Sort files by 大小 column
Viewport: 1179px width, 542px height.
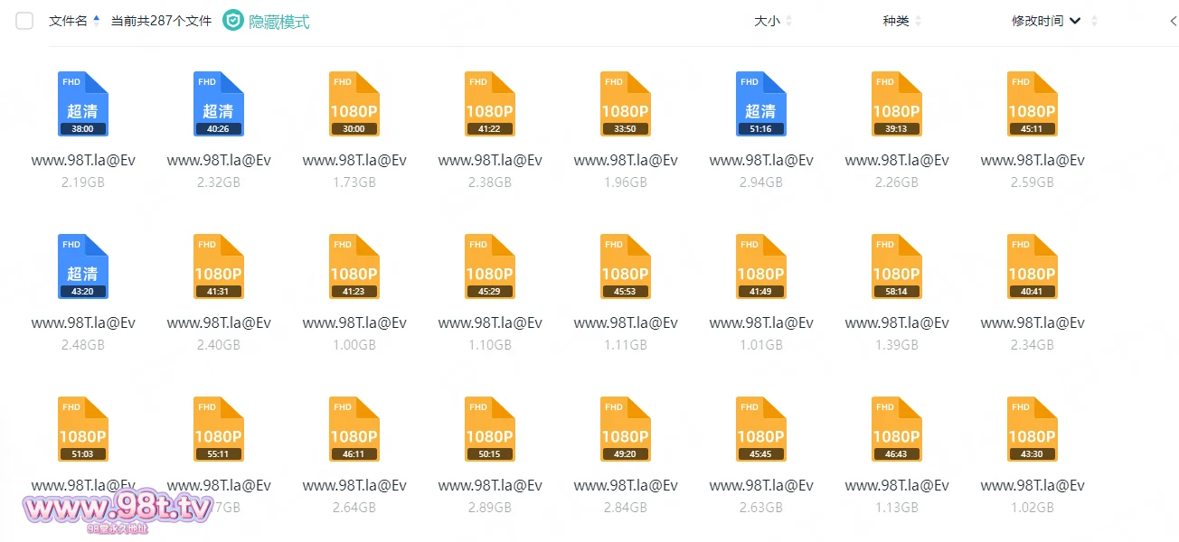click(x=767, y=21)
